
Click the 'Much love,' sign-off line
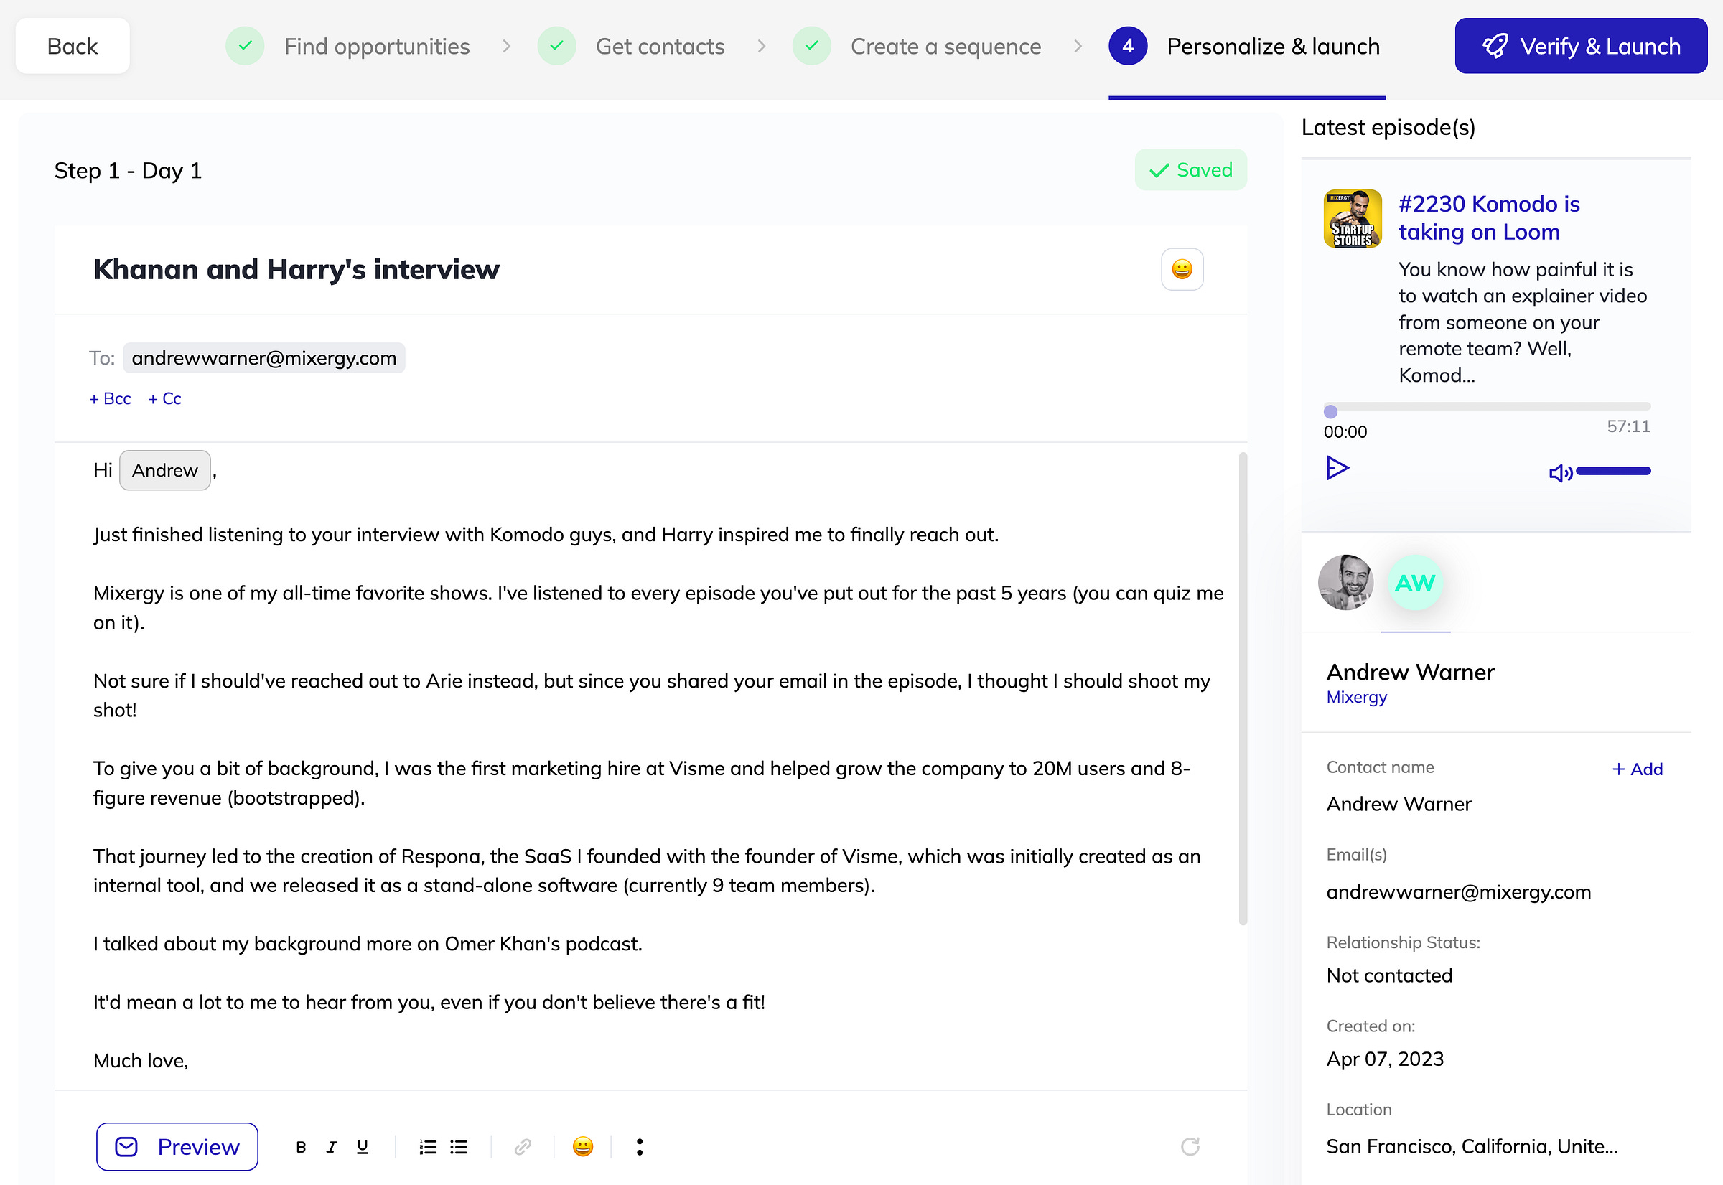click(141, 1060)
